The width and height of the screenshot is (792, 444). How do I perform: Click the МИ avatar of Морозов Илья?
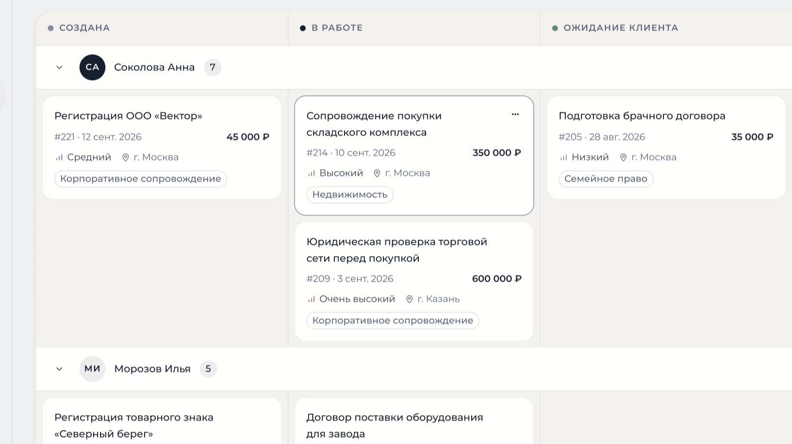92,369
